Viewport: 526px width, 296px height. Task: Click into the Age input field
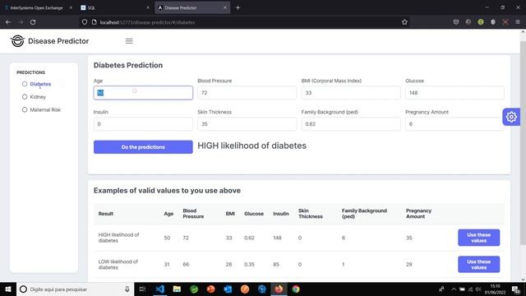click(143, 93)
